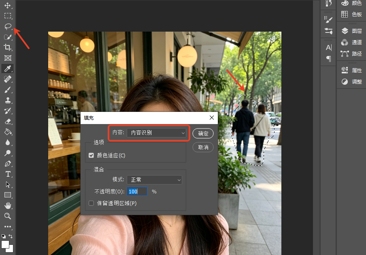Select the Paint Bucket tool
366x255 pixels.
7,132
